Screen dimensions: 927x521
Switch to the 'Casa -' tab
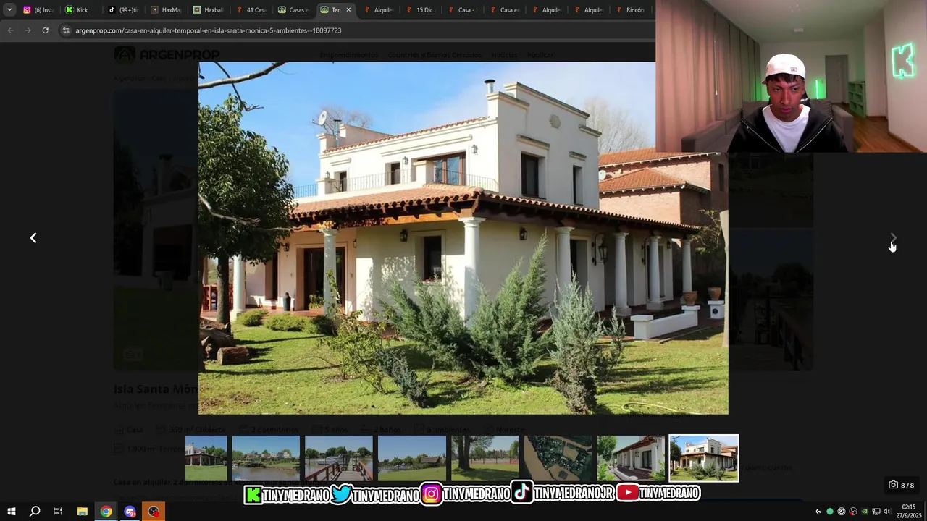click(x=462, y=10)
